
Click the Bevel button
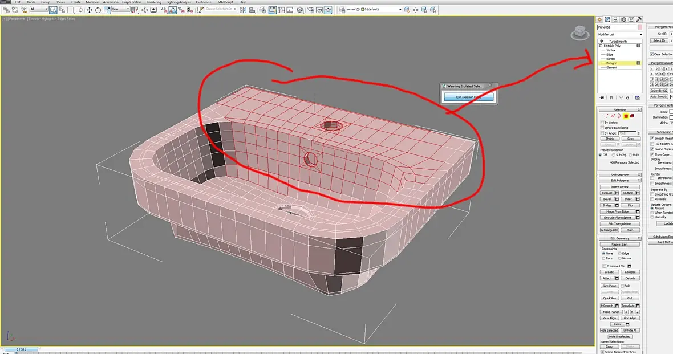click(607, 199)
